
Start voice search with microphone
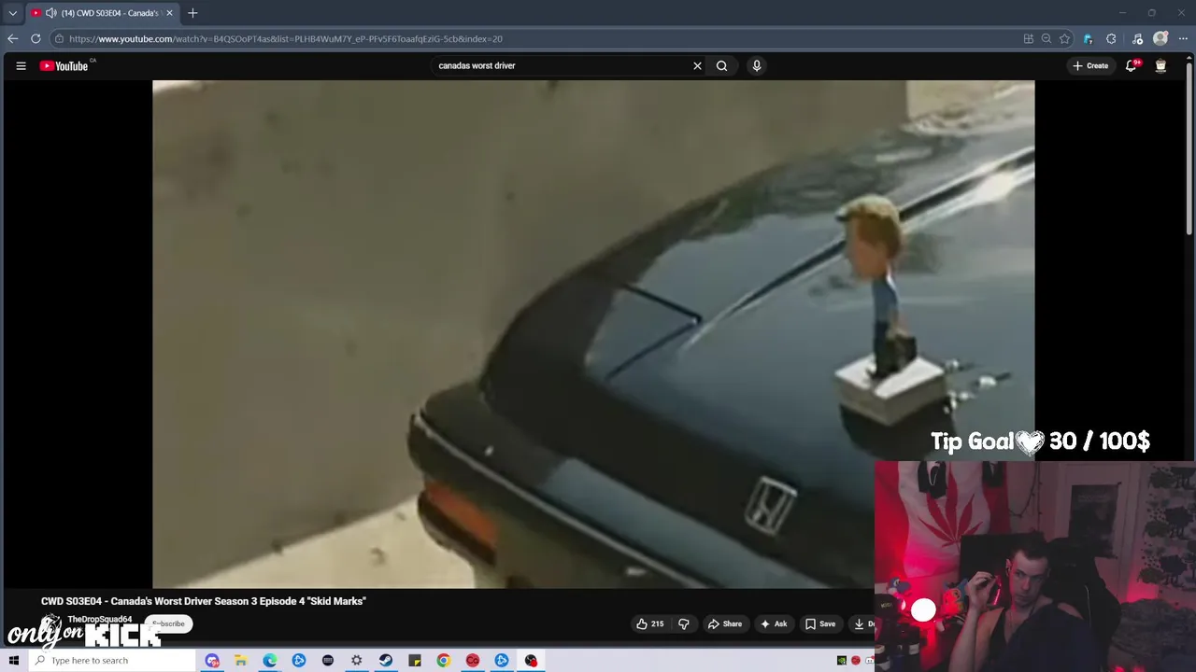[757, 65]
